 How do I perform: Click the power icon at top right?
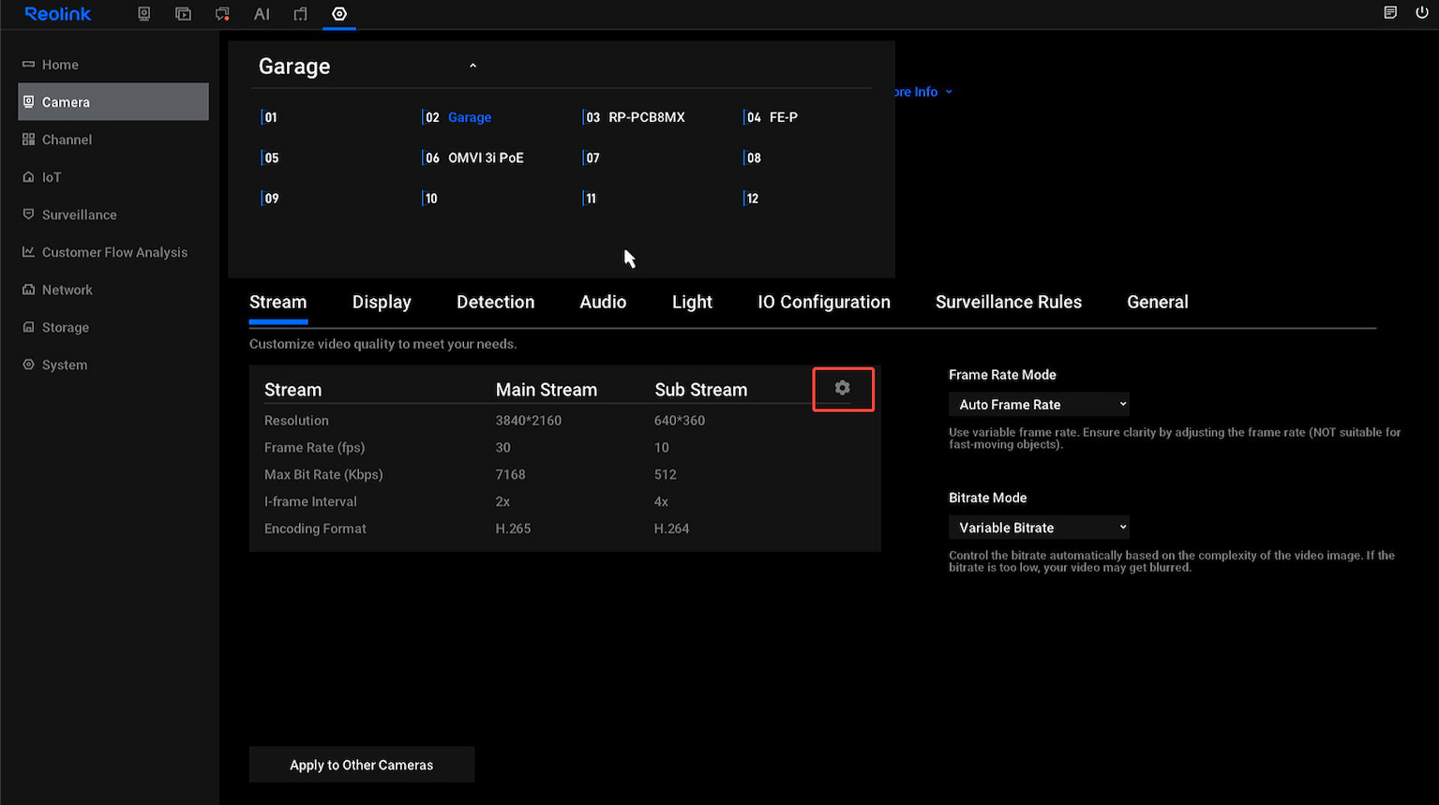(x=1422, y=13)
